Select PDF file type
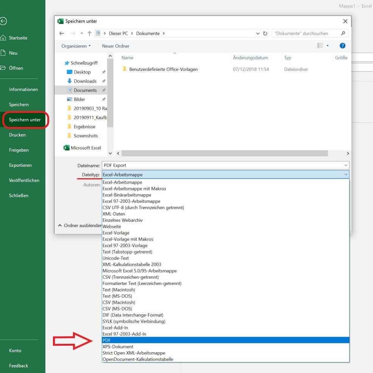This screenshot has height=373, width=373. click(225, 340)
